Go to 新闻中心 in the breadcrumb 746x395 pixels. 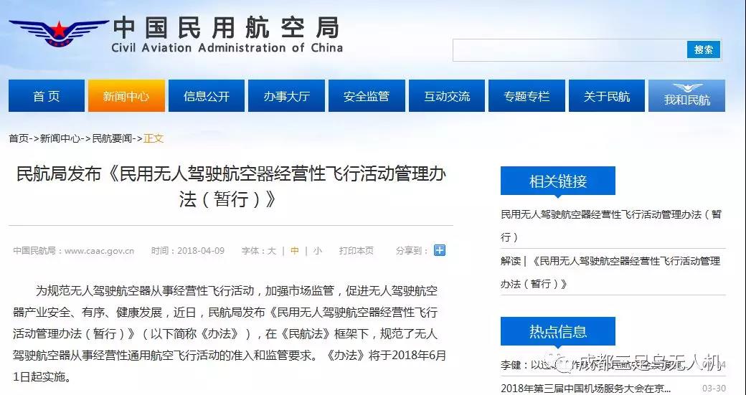(x=60, y=138)
